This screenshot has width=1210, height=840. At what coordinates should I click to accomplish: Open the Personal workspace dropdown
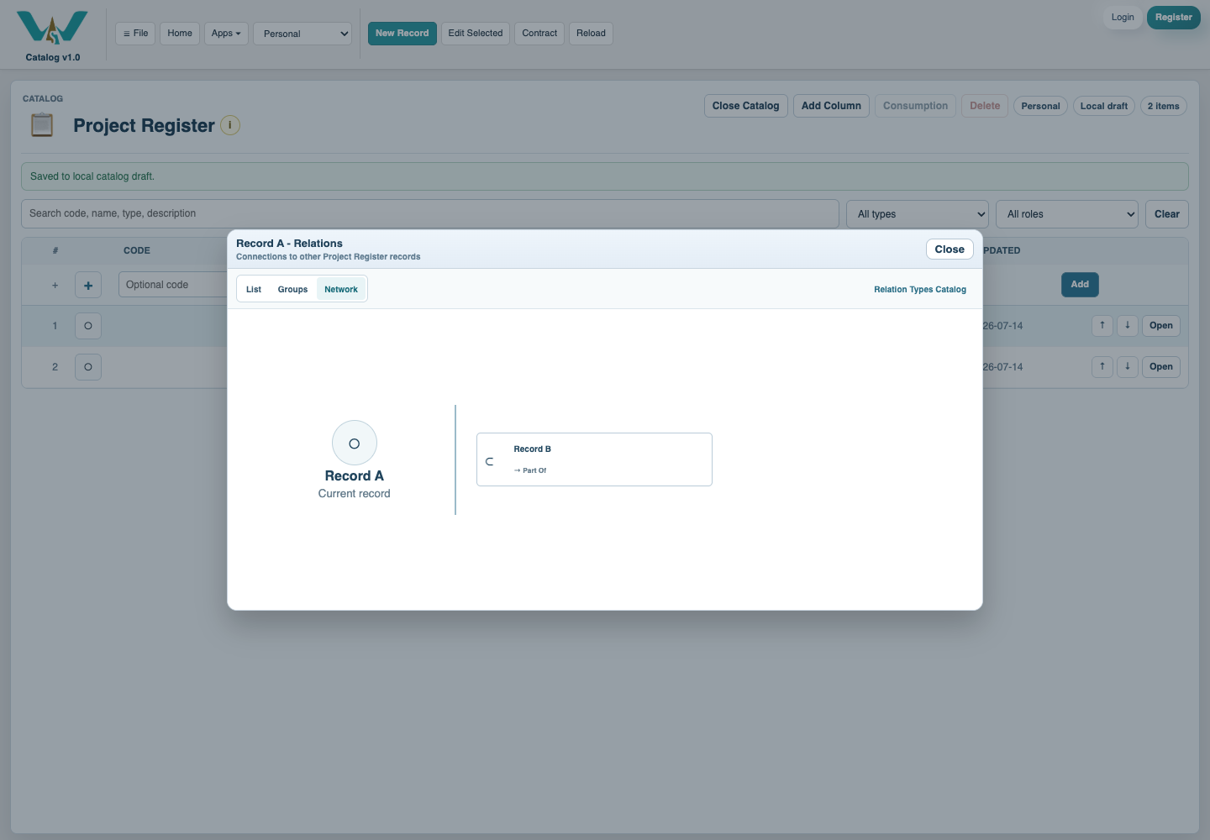[x=302, y=34]
